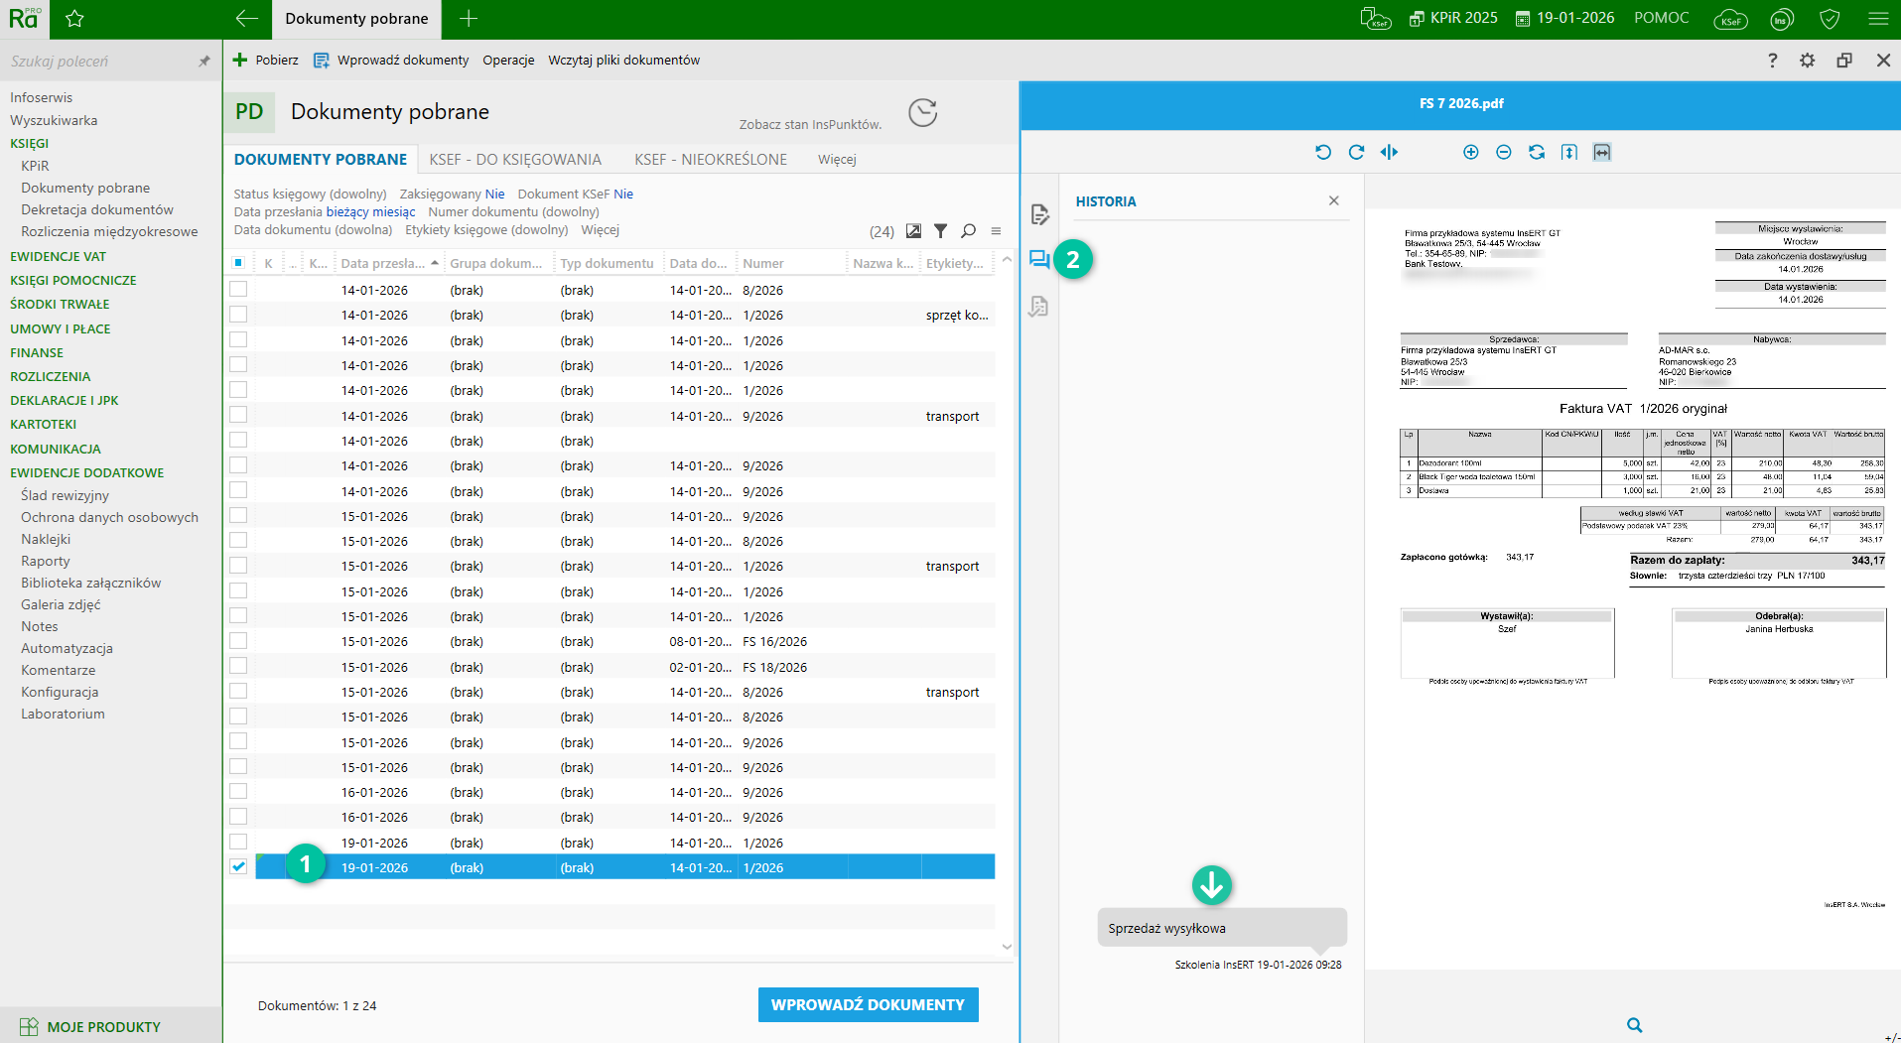
Task: Open the filter funnel above document list
Action: pyautogui.click(x=940, y=231)
